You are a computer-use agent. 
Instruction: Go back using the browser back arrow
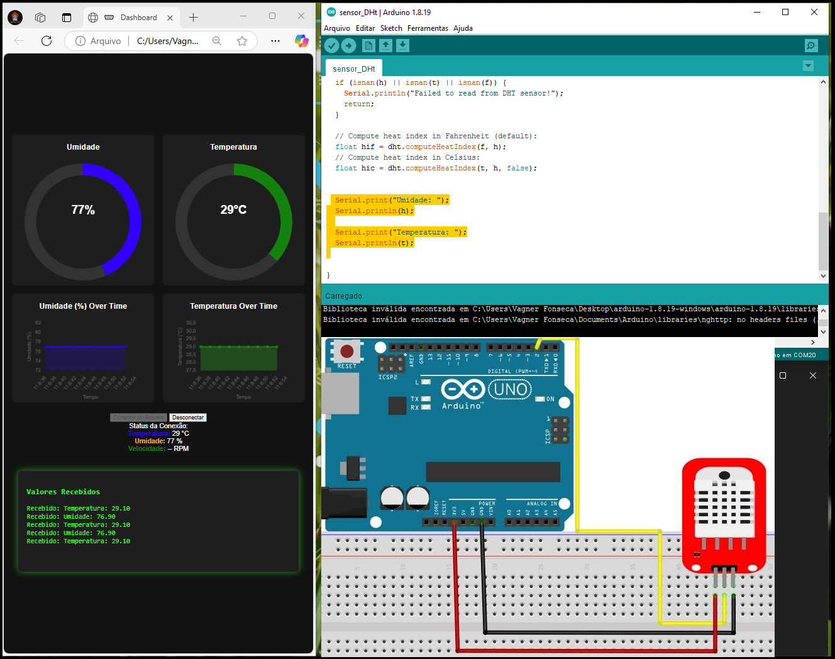pyautogui.click(x=18, y=40)
